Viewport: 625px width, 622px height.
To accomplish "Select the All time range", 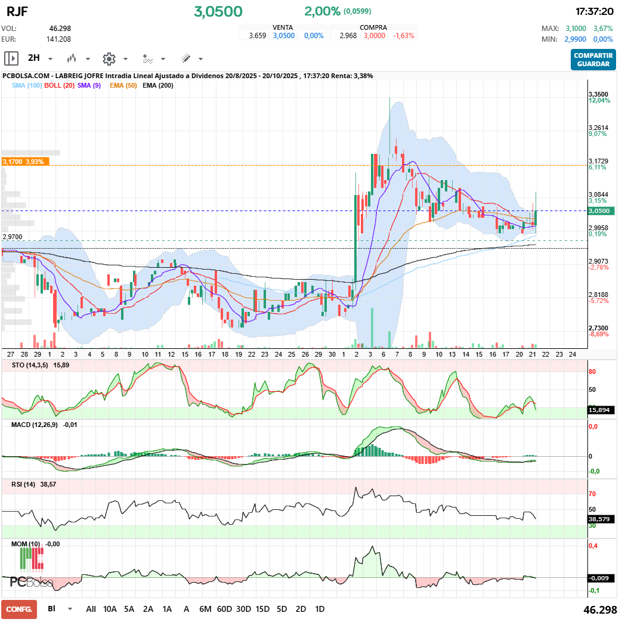I will coord(91,609).
